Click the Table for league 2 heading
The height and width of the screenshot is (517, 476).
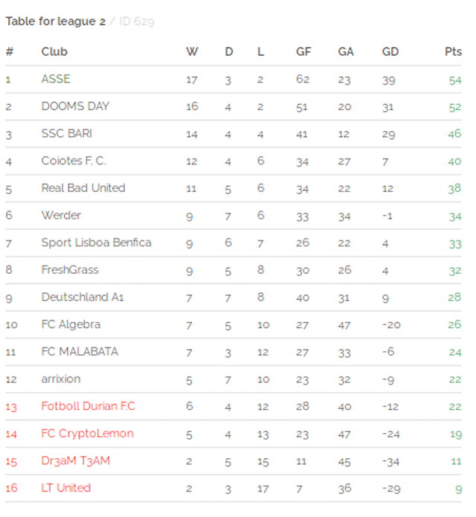click(56, 22)
